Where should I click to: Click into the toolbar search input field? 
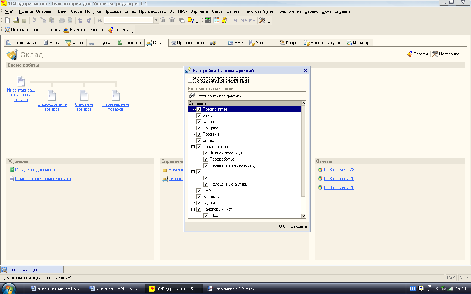[x=128, y=21]
